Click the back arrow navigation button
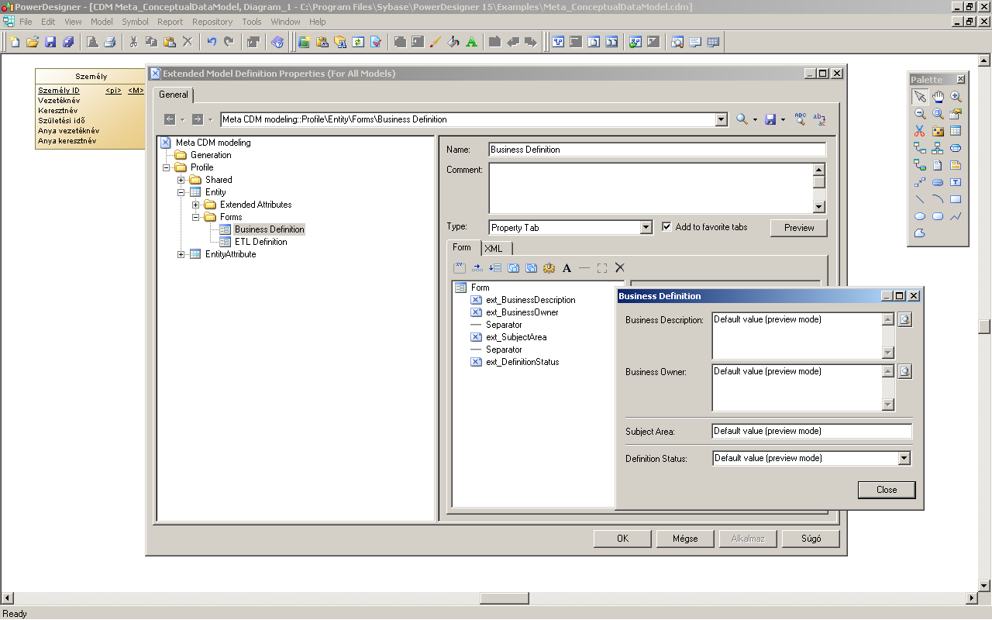The width and height of the screenshot is (992, 620). click(x=170, y=119)
